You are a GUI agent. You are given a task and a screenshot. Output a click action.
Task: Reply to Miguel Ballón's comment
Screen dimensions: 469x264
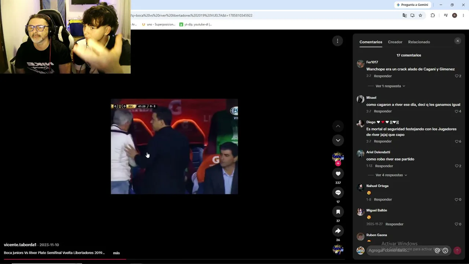pos(394,224)
